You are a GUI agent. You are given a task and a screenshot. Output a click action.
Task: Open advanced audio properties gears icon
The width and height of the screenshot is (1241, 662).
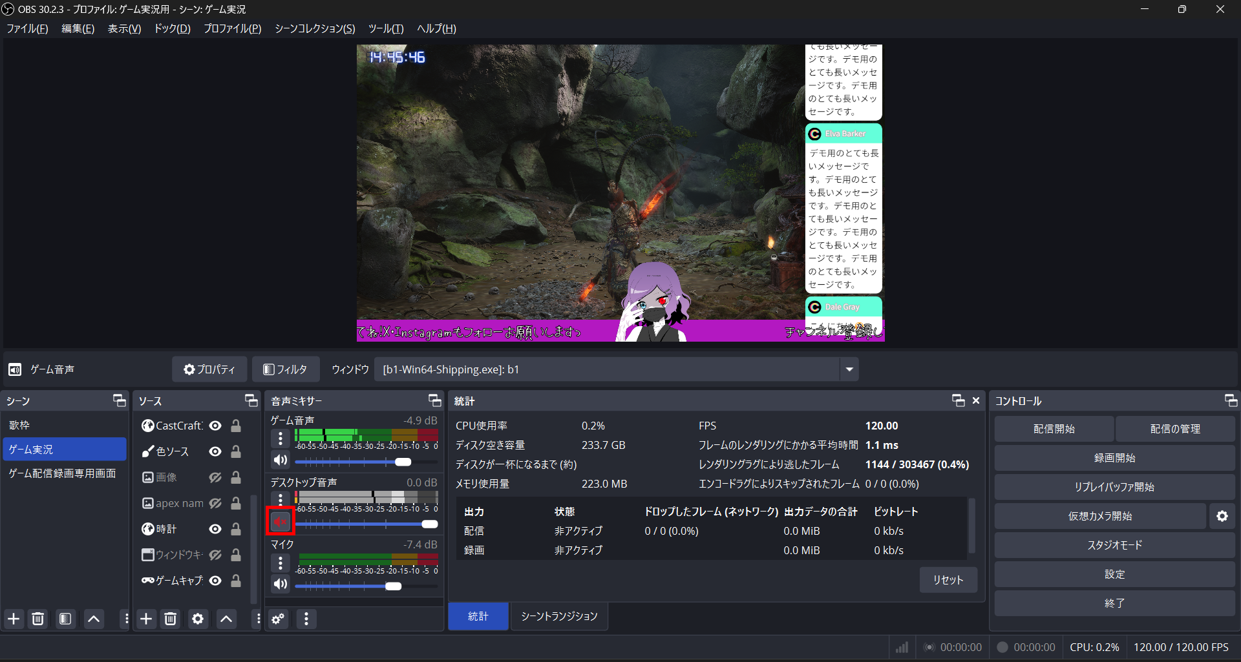pos(278,619)
